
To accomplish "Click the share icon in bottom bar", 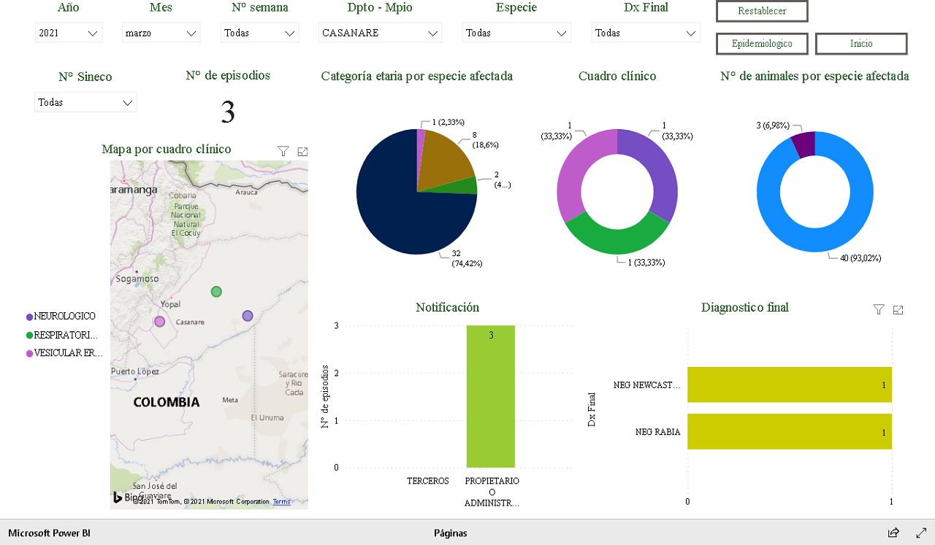I will (893, 533).
